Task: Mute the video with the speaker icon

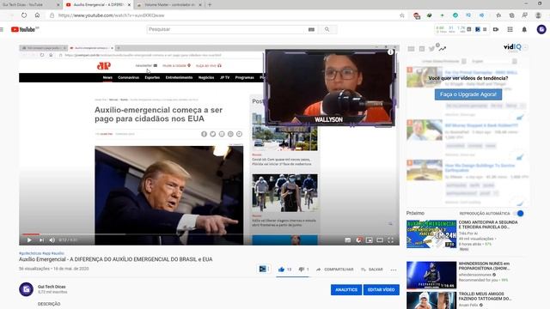Action: tap(52, 240)
